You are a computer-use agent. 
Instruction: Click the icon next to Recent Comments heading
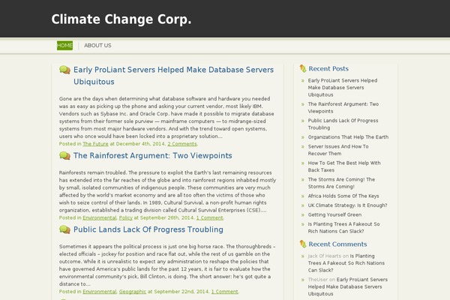303,244
